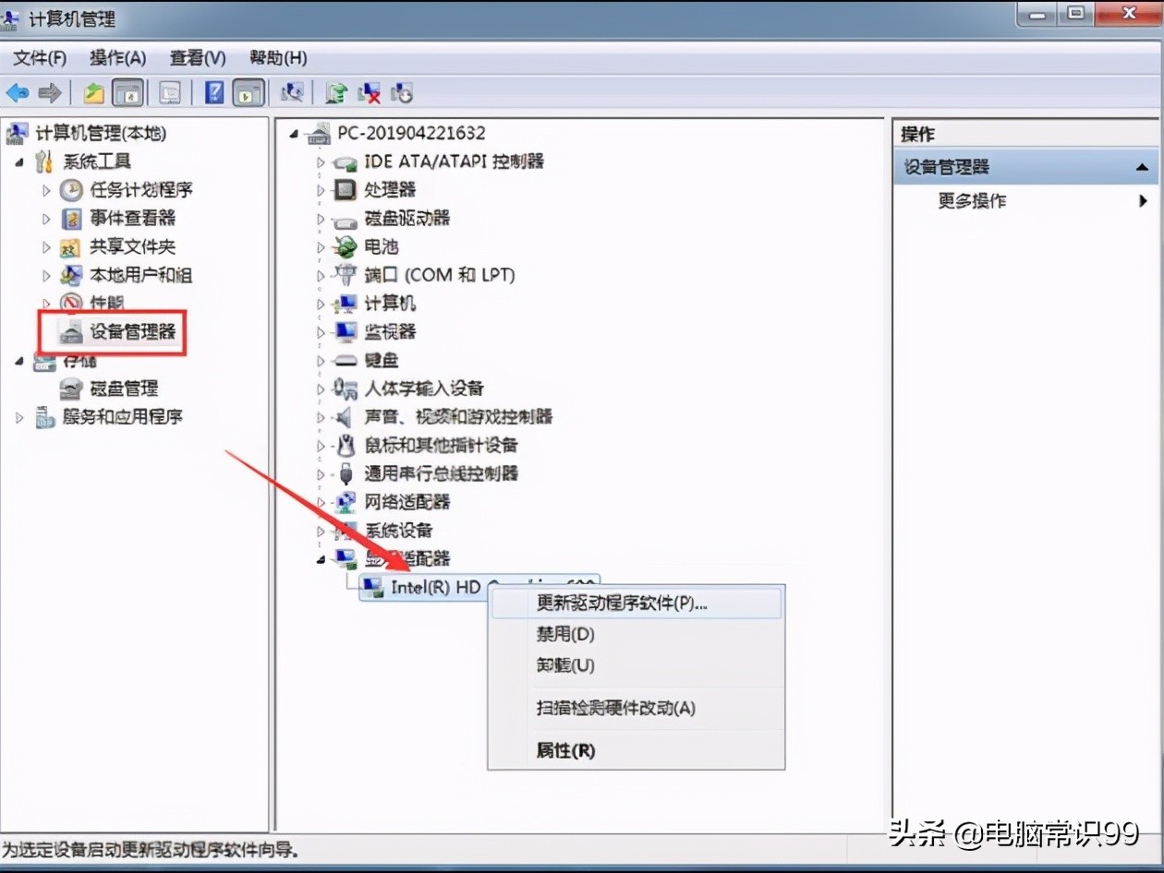Expand the 网络适配器 node
This screenshot has width=1164, height=873.
[x=321, y=502]
